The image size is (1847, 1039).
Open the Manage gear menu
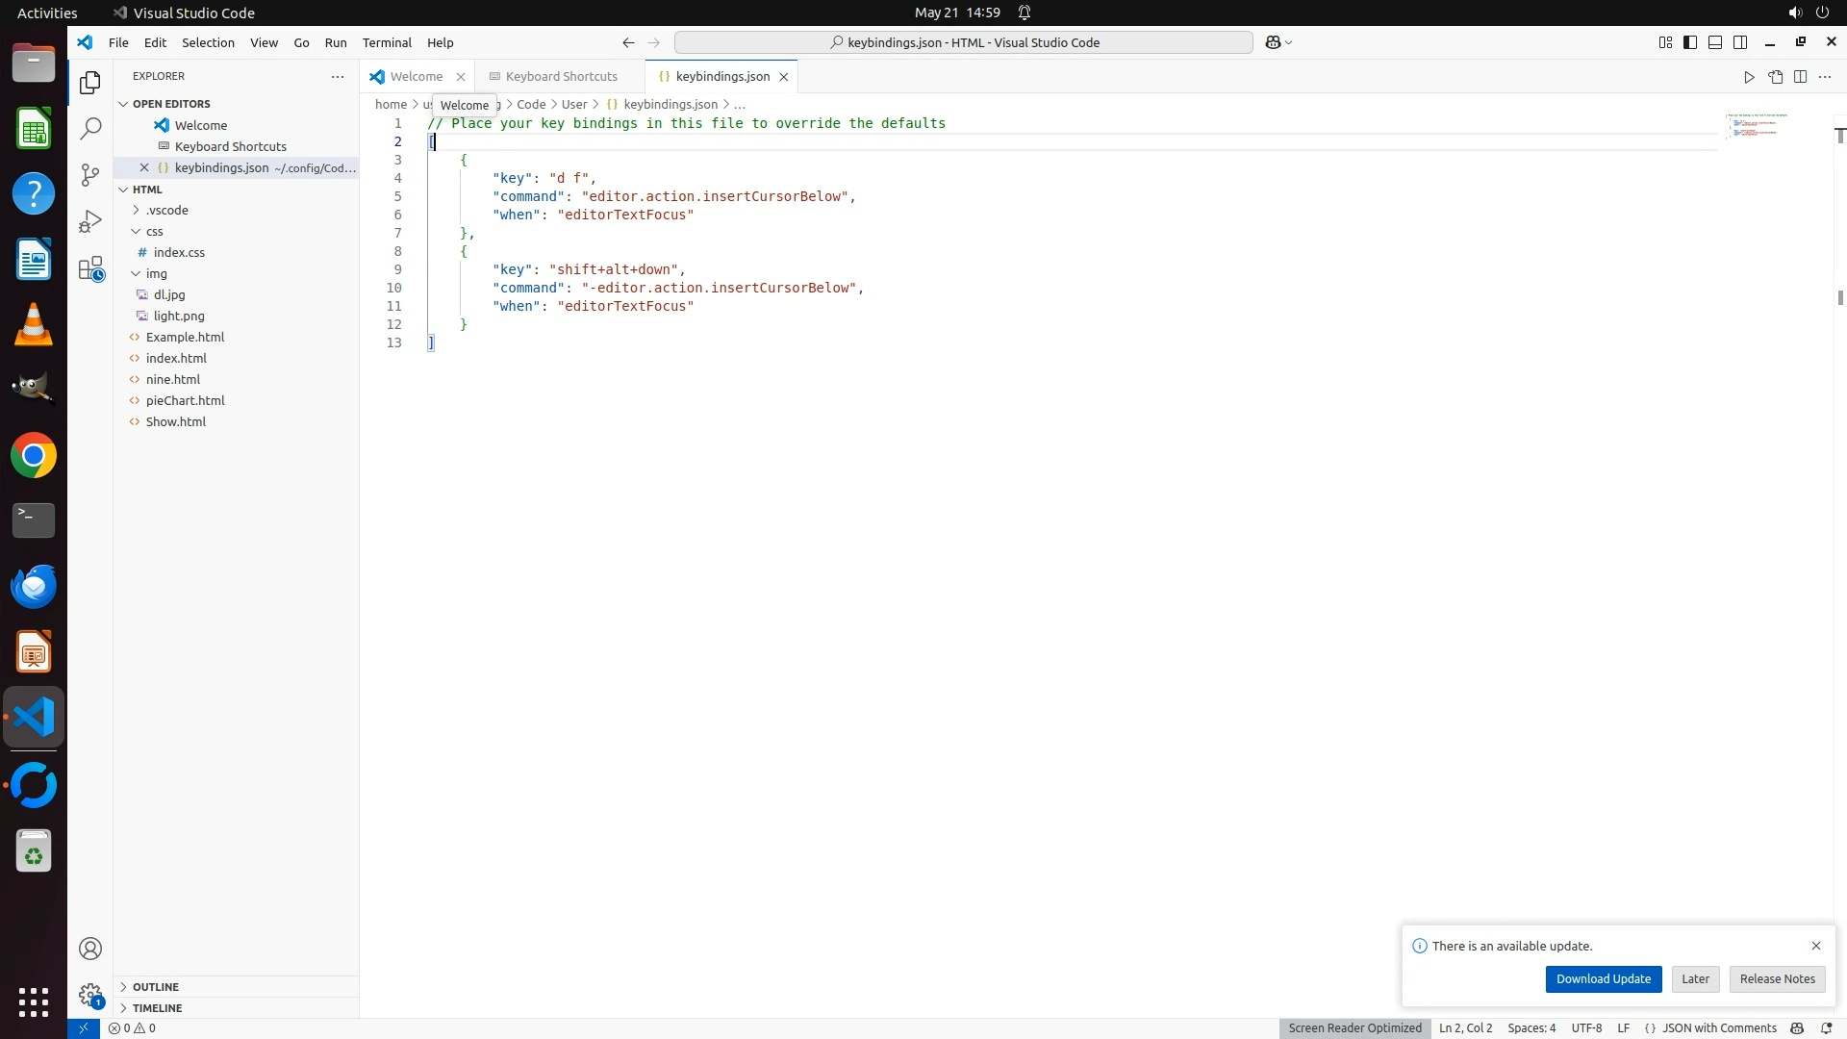(x=90, y=995)
